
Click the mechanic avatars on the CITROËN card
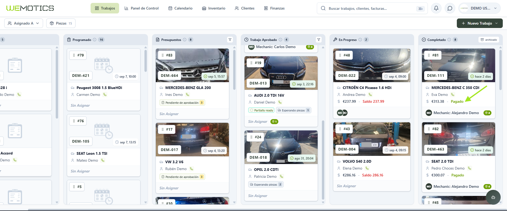[x=342, y=113]
